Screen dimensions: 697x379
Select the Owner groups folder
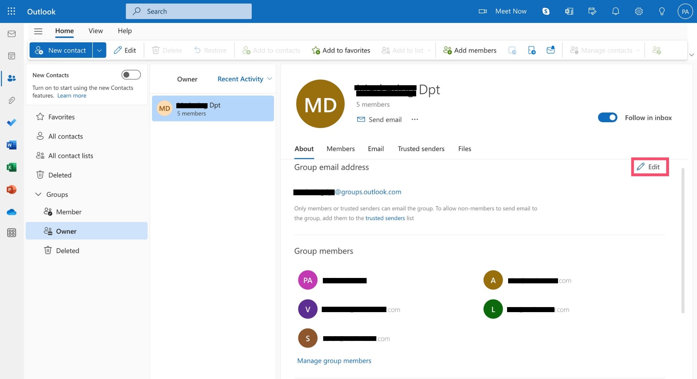tap(87, 231)
